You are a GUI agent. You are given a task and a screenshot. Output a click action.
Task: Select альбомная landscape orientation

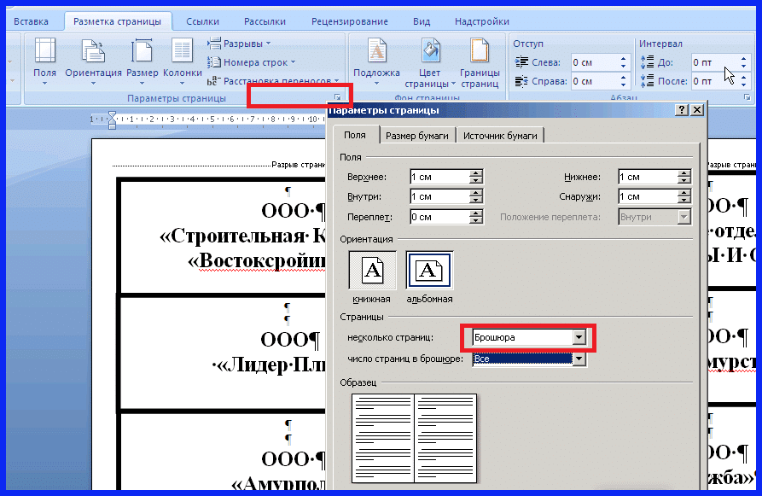(429, 271)
